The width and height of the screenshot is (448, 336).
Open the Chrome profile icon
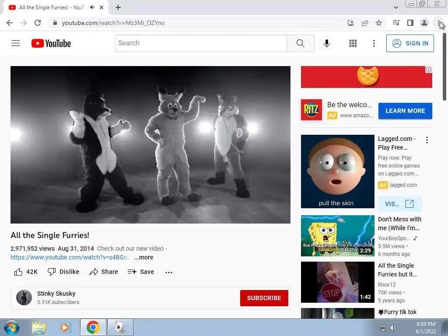tap(424, 23)
